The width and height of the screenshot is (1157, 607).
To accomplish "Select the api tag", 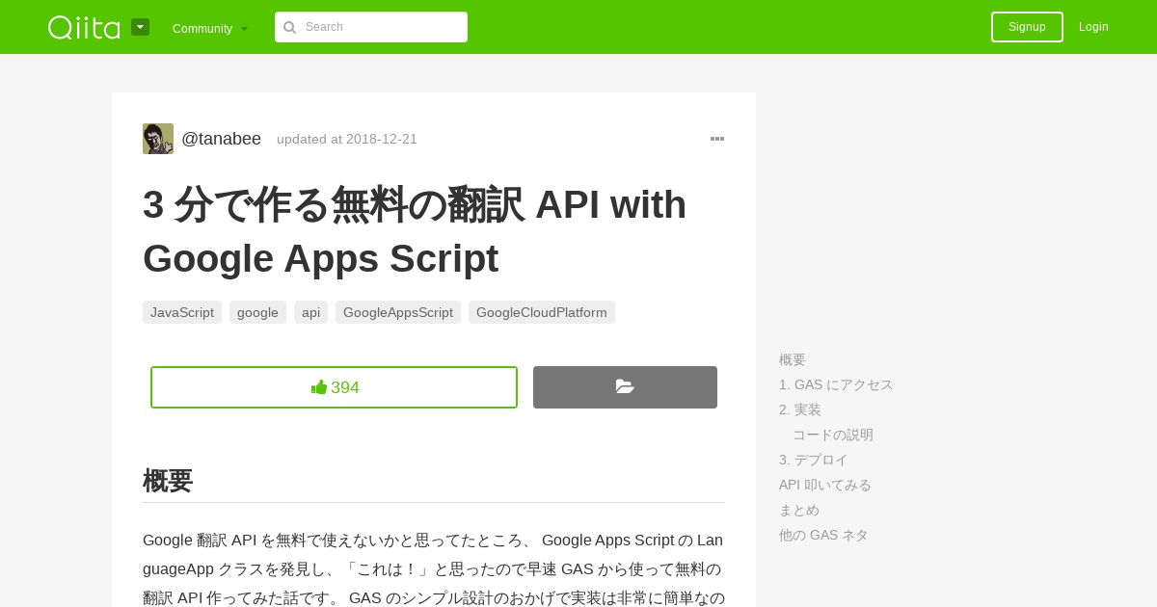I will coord(310,312).
